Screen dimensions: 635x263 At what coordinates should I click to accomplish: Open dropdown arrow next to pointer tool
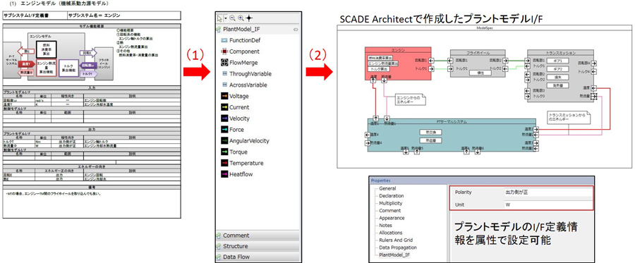click(225, 18)
